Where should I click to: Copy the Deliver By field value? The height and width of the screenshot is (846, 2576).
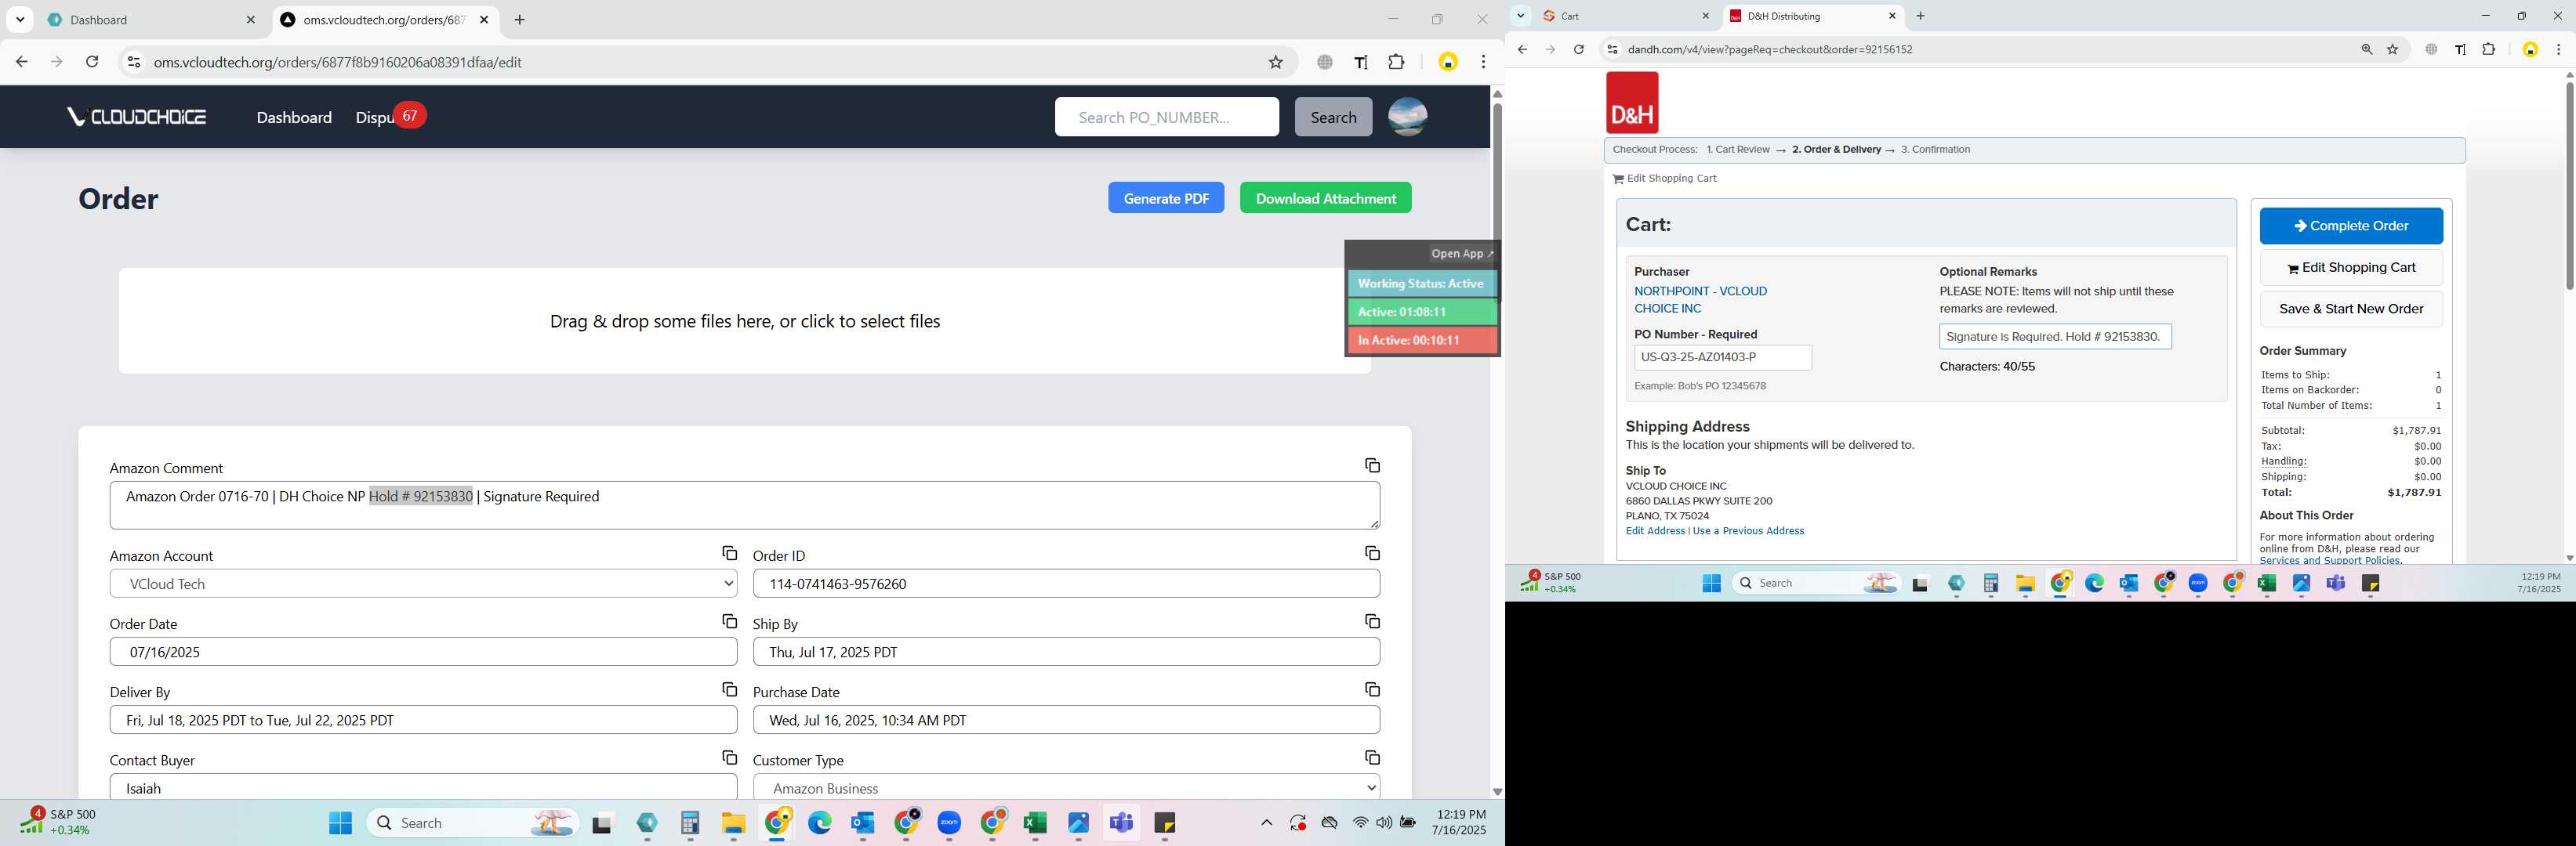coord(729,689)
